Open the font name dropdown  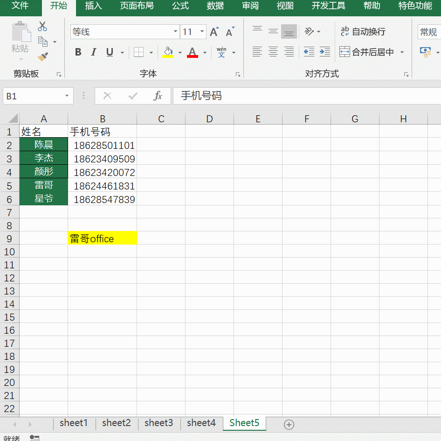176,32
